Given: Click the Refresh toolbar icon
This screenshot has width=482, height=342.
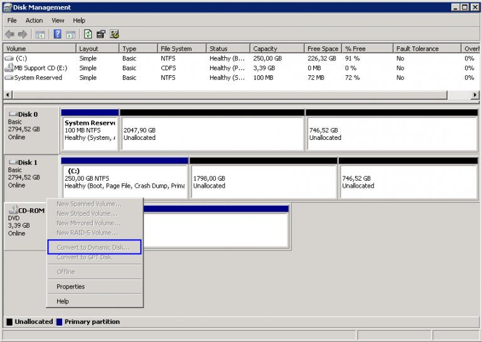Looking at the screenshot, I should pos(88,35).
